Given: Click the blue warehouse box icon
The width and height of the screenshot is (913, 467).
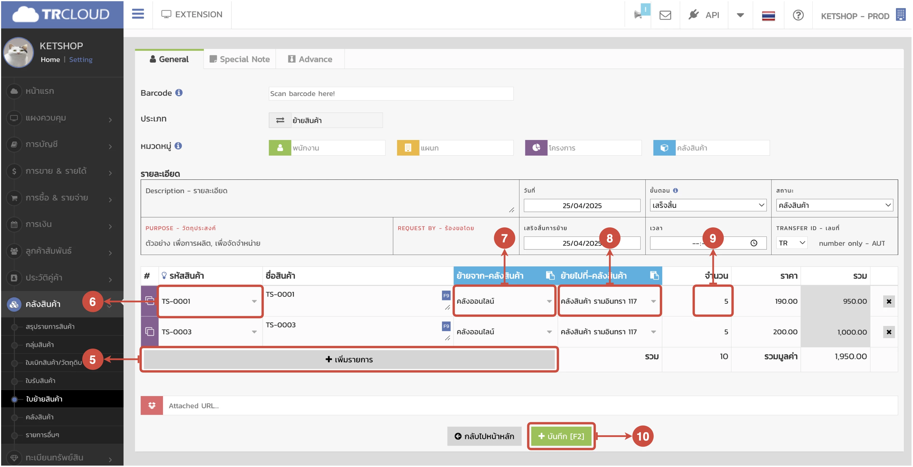Looking at the screenshot, I should point(664,148).
